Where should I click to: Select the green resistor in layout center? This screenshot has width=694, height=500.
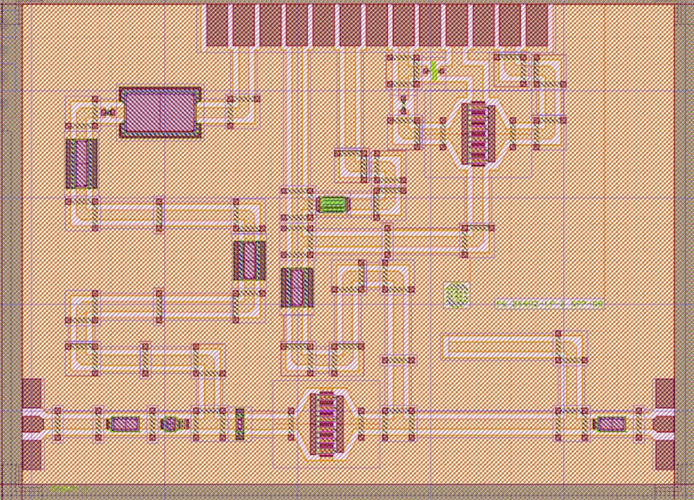pyautogui.click(x=333, y=205)
